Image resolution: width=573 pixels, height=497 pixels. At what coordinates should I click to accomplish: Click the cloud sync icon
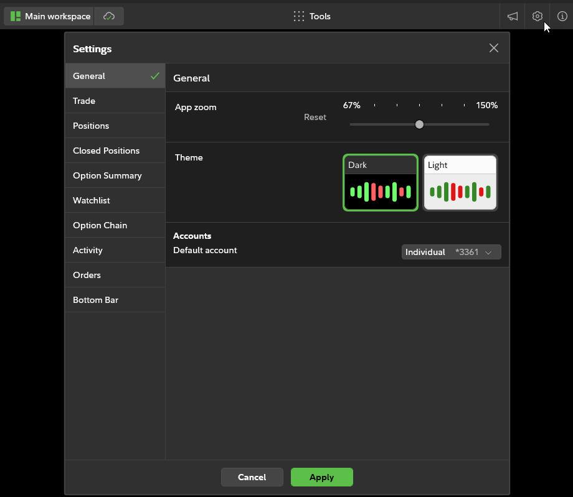(109, 16)
